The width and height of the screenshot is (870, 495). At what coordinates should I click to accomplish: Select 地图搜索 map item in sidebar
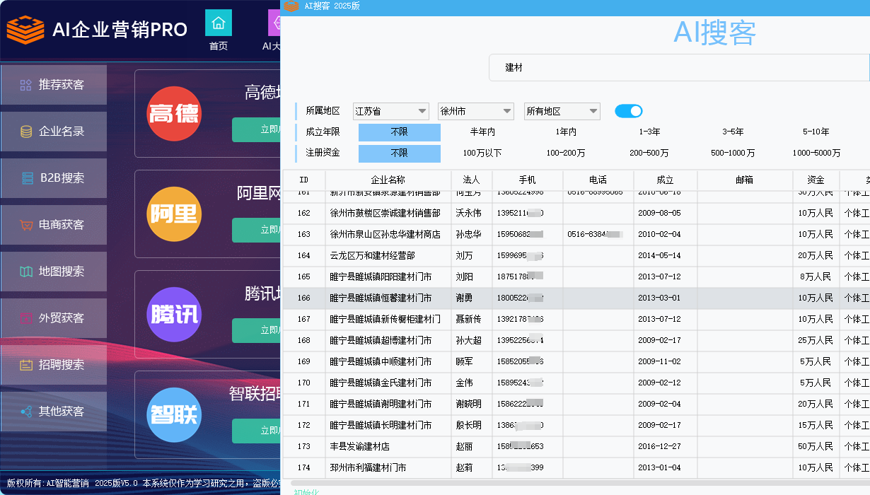pyautogui.click(x=54, y=272)
